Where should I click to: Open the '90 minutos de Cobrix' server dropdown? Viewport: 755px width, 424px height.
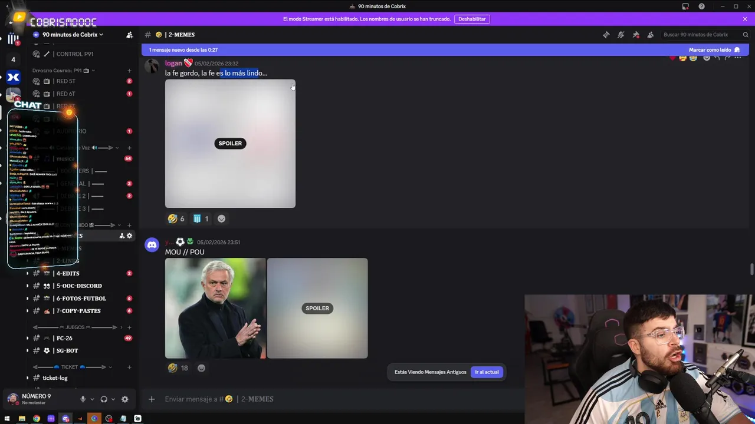click(x=73, y=35)
